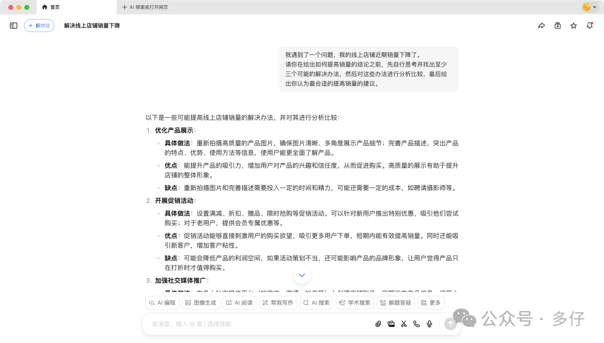Open the profile avatar dropdown
604x343 pixels.
pos(589,7)
